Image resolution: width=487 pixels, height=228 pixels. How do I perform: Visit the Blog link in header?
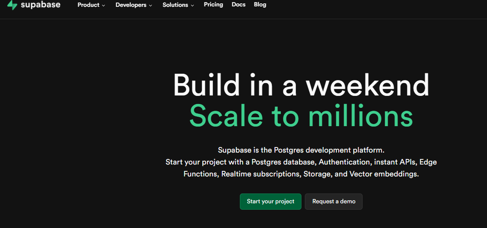[260, 5]
